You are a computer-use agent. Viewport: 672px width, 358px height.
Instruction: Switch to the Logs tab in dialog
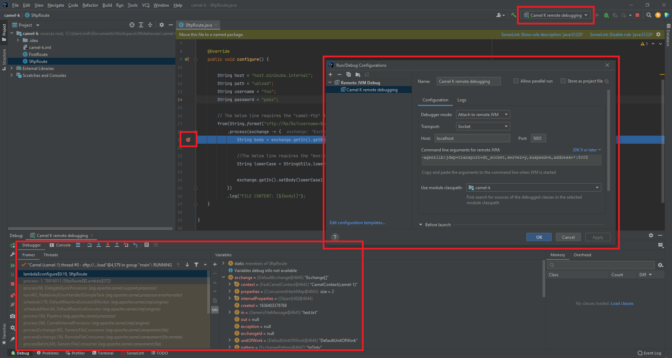click(x=462, y=100)
